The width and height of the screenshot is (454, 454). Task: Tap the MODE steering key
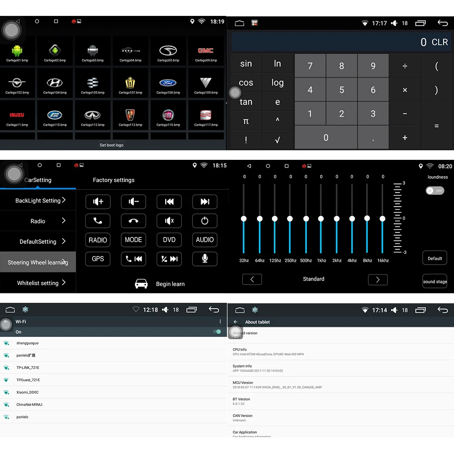tap(133, 240)
